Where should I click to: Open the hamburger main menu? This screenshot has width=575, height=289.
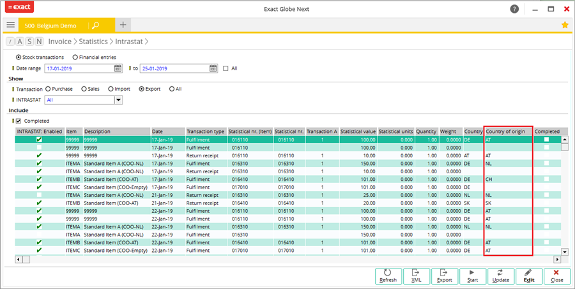(x=11, y=25)
